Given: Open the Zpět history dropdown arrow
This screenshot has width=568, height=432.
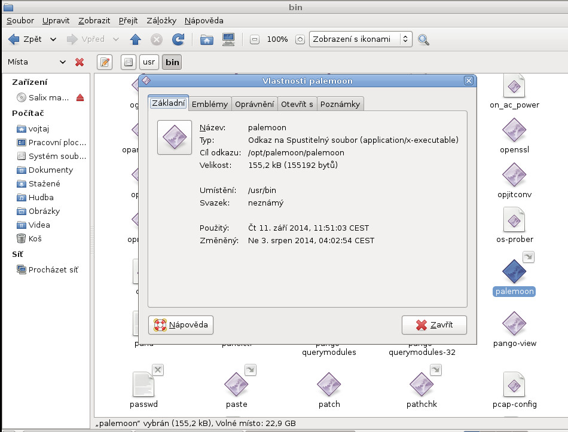Looking at the screenshot, I should coord(53,39).
